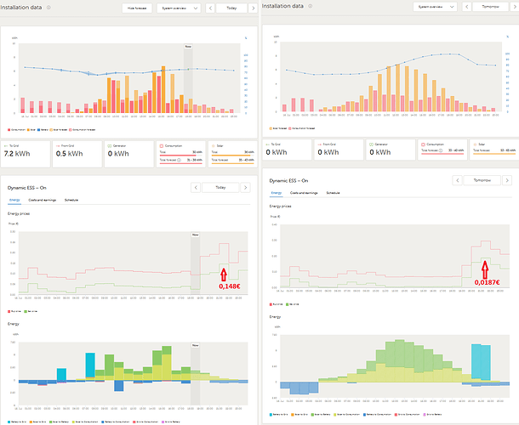Click info icon beside right Installation data title
This screenshot has width=519, height=425.
click(x=311, y=6)
